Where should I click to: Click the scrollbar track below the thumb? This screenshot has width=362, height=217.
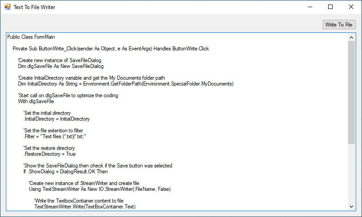tap(351, 173)
